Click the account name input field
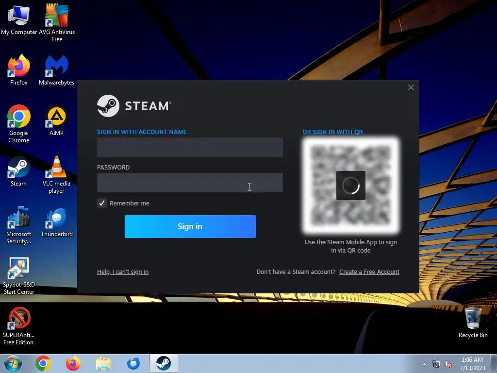The image size is (497, 373). 190,148
